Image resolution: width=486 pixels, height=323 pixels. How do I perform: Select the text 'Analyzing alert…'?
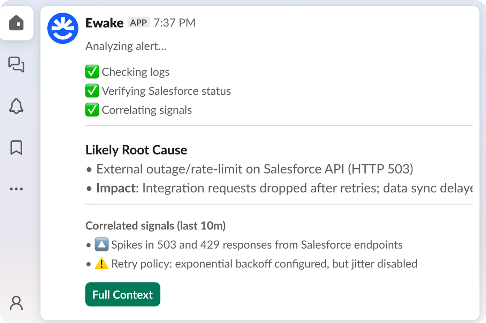[x=126, y=46]
